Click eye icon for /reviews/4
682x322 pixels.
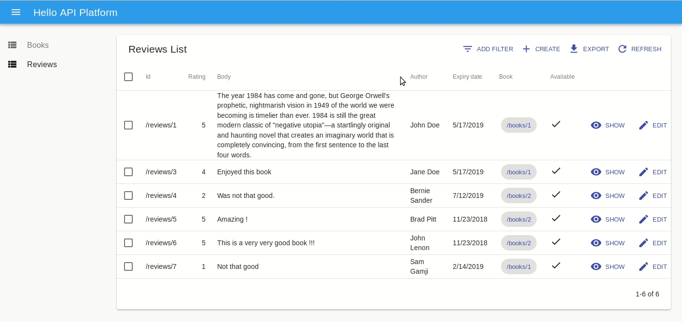point(596,196)
